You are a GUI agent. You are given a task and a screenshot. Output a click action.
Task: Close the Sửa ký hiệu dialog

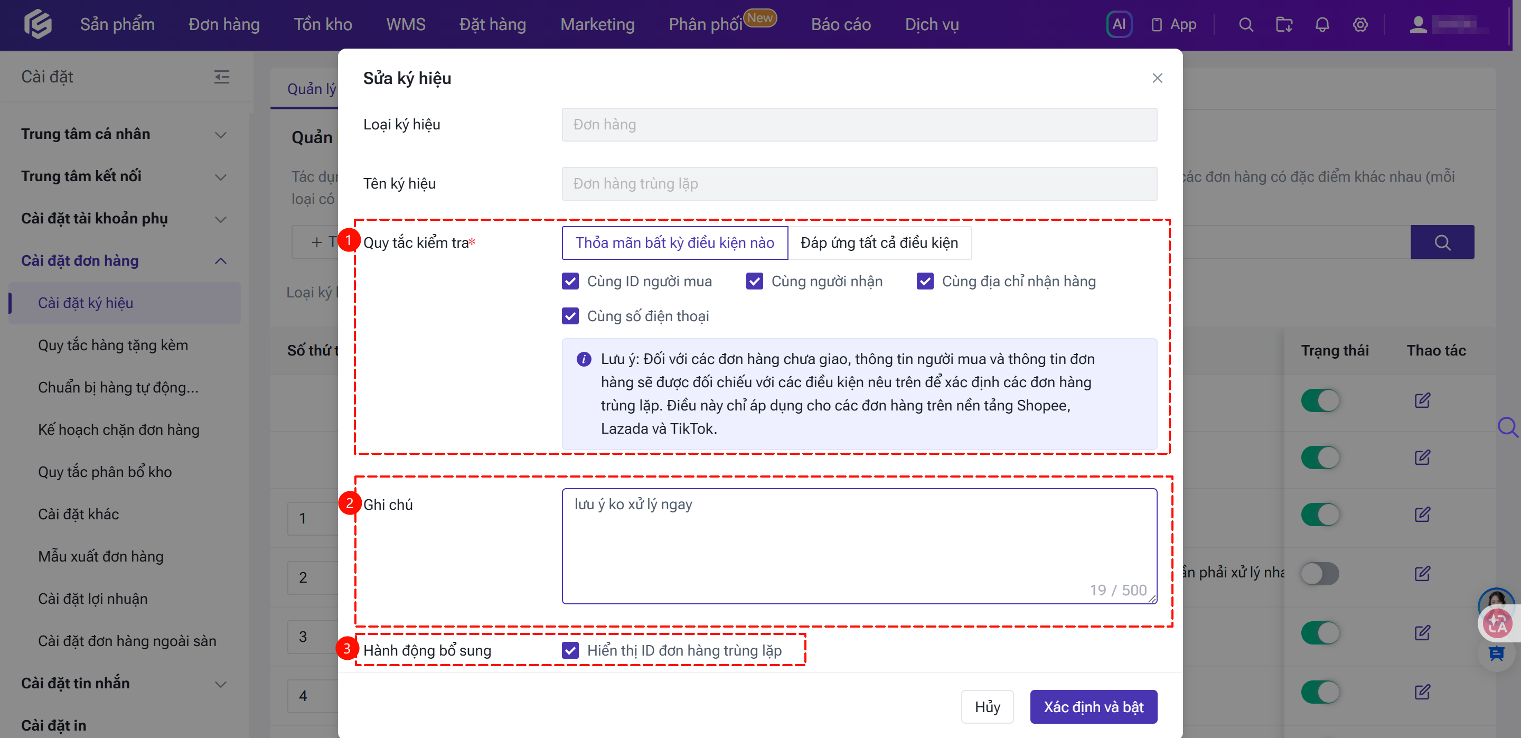1157,78
